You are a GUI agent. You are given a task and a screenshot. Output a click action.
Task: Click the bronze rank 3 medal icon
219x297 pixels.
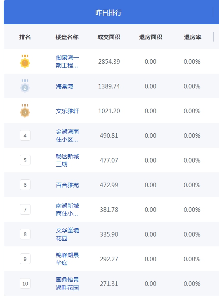tap(25, 111)
